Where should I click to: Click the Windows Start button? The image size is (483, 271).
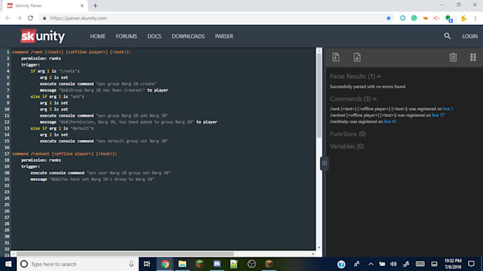[x=9, y=264]
